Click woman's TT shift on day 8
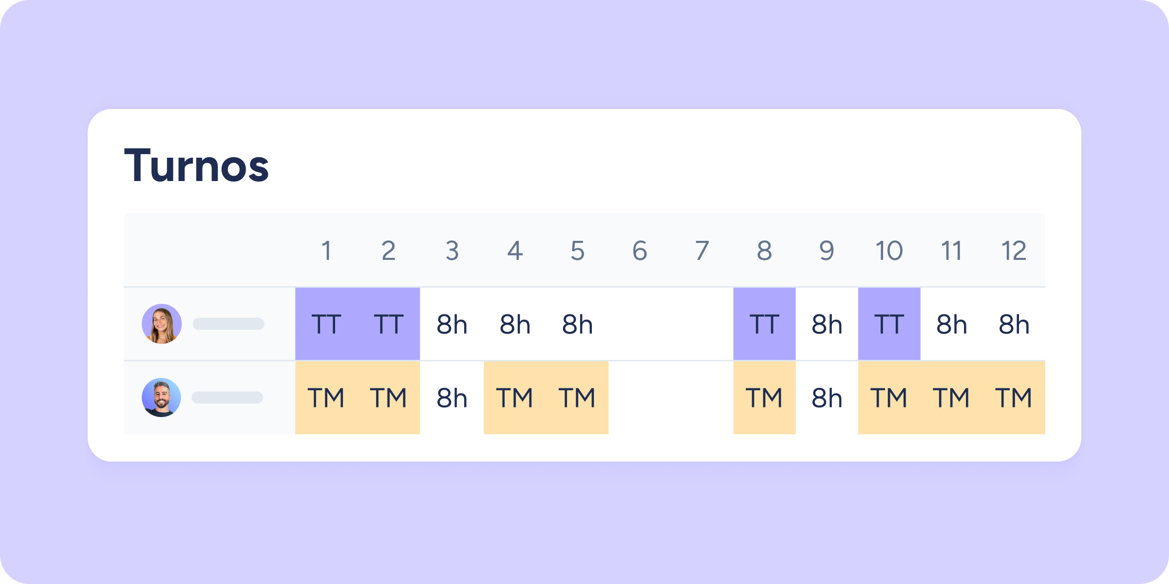 [764, 324]
